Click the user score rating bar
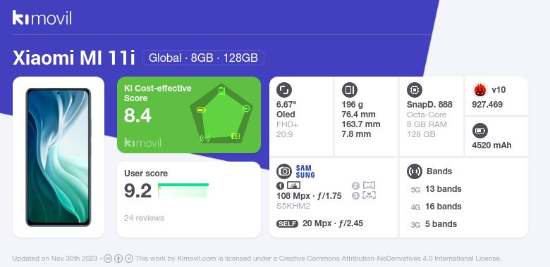Image resolution: width=550 pixels, height=267 pixels. [x=183, y=190]
